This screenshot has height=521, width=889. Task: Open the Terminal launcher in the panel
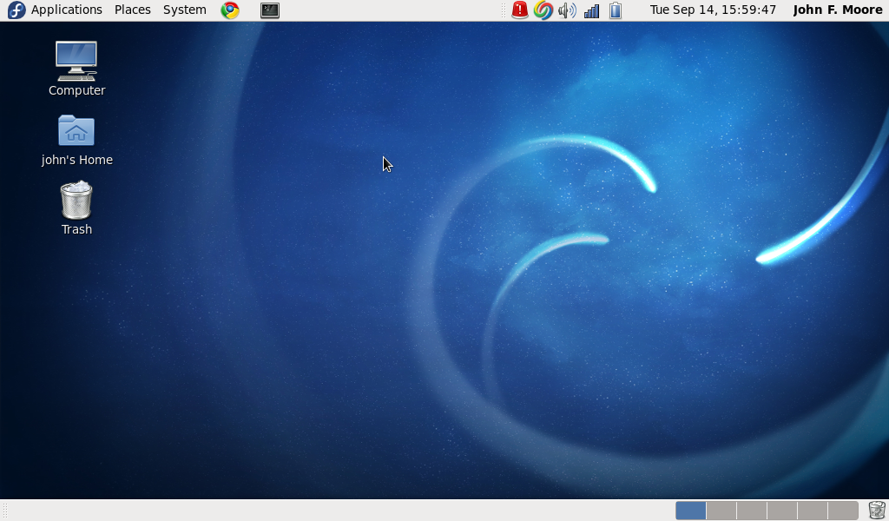[270, 10]
